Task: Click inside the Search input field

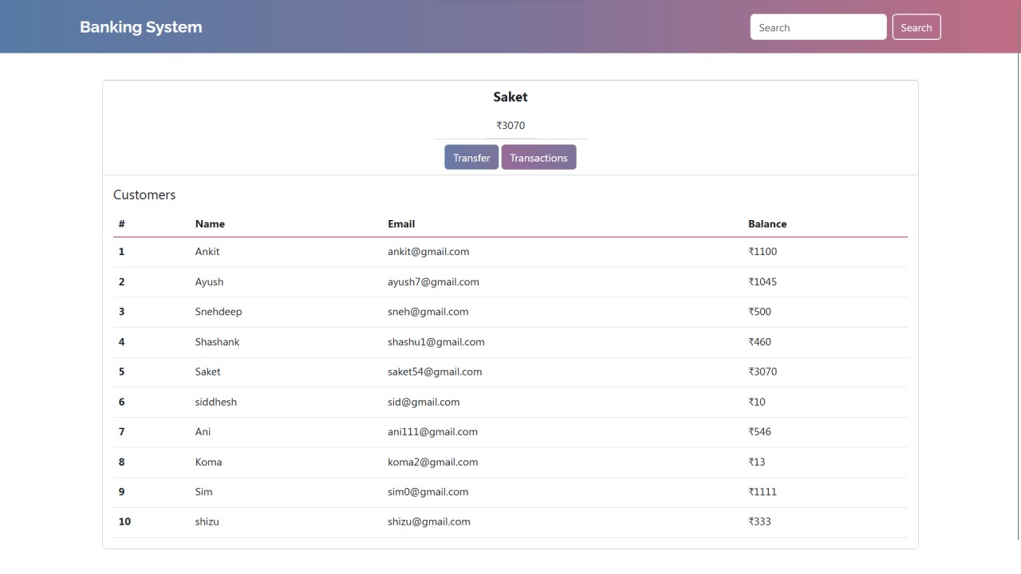Action: point(818,26)
